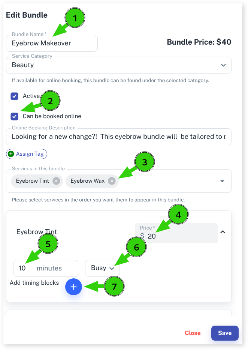Viewport: 248px width, 350px height.
Task: Uncheck Can be booked online checkbox
Action: (14, 116)
